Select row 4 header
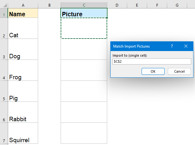The image size is (195, 145). point(4,77)
